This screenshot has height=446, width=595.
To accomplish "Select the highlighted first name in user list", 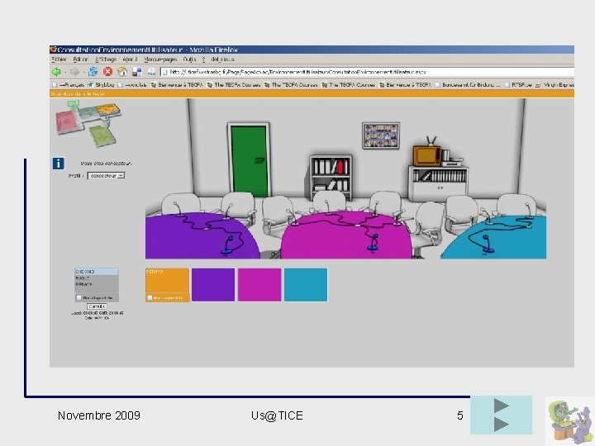I will click(x=97, y=272).
